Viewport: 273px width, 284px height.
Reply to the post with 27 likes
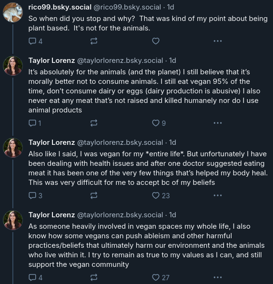(x=36, y=277)
